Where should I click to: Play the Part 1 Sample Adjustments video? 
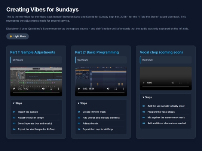click(x=14, y=89)
